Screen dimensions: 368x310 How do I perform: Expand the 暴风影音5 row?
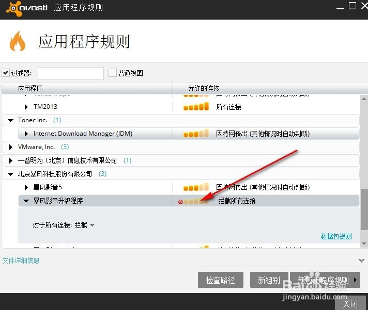(x=26, y=187)
